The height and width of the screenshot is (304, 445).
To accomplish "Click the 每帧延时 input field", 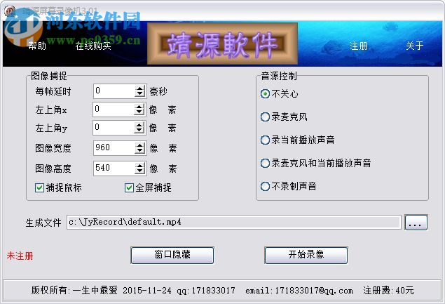I will (114, 91).
